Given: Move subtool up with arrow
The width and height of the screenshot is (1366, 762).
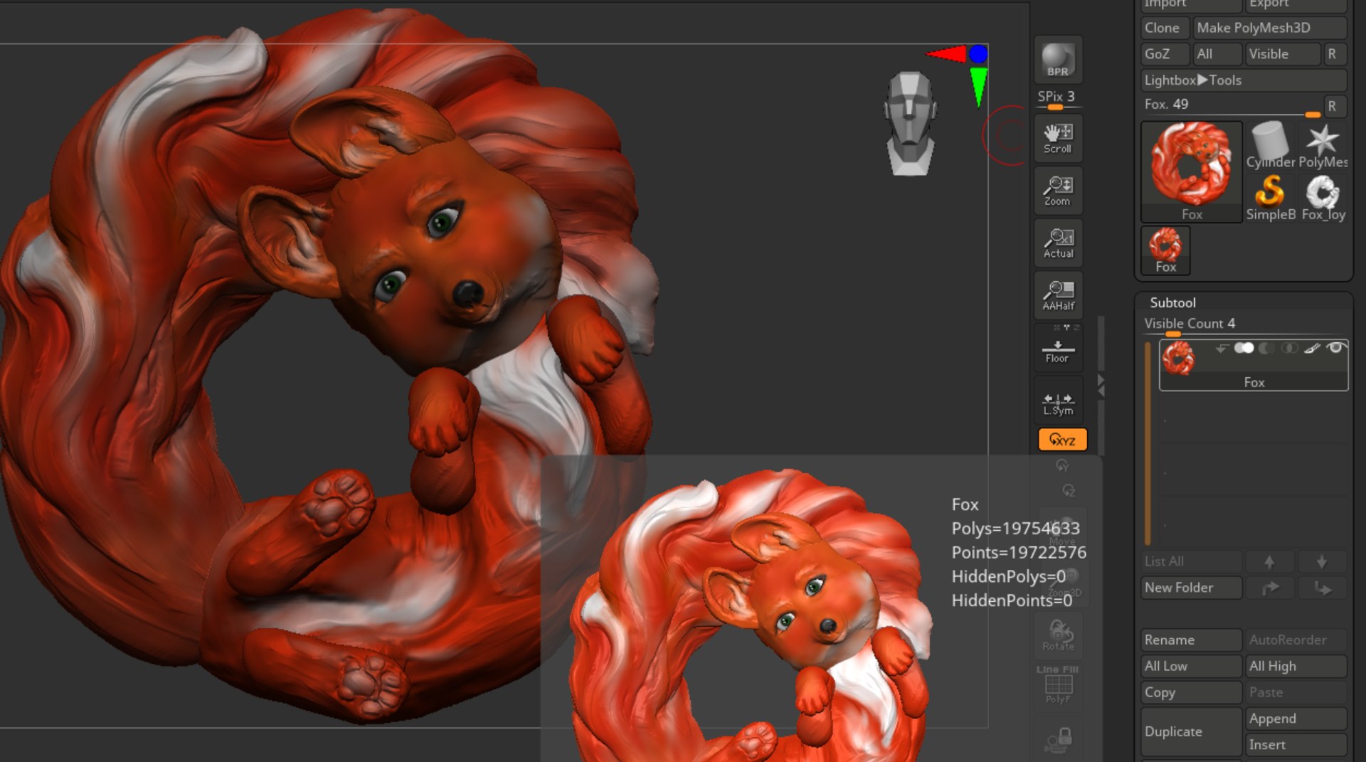Looking at the screenshot, I should (x=1269, y=561).
